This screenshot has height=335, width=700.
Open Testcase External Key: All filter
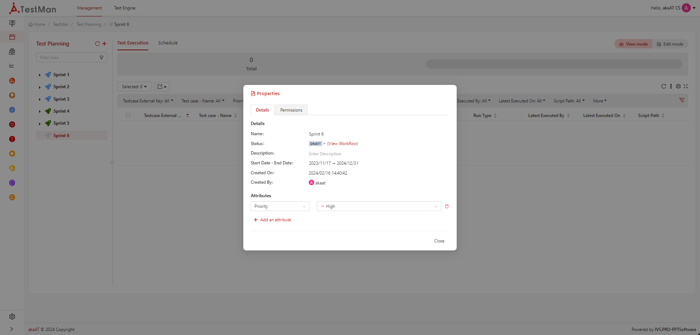pos(148,101)
